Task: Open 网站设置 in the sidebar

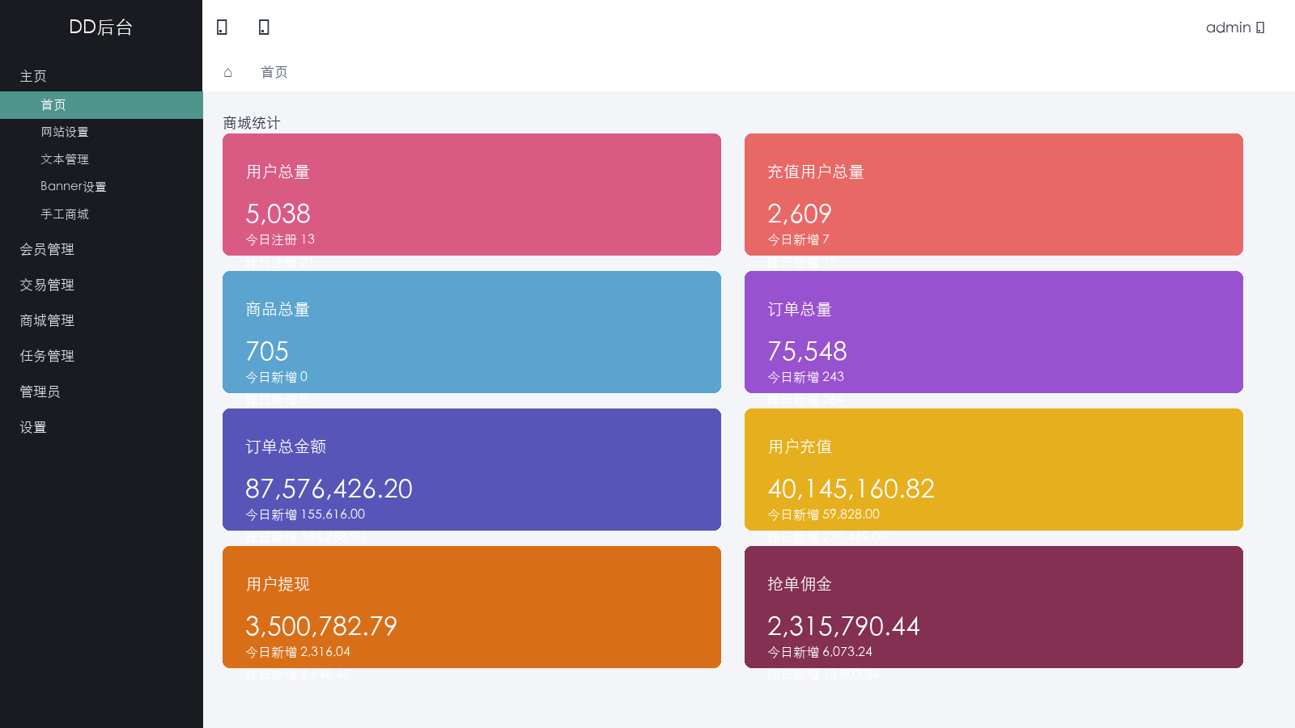Action: (x=101, y=132)
